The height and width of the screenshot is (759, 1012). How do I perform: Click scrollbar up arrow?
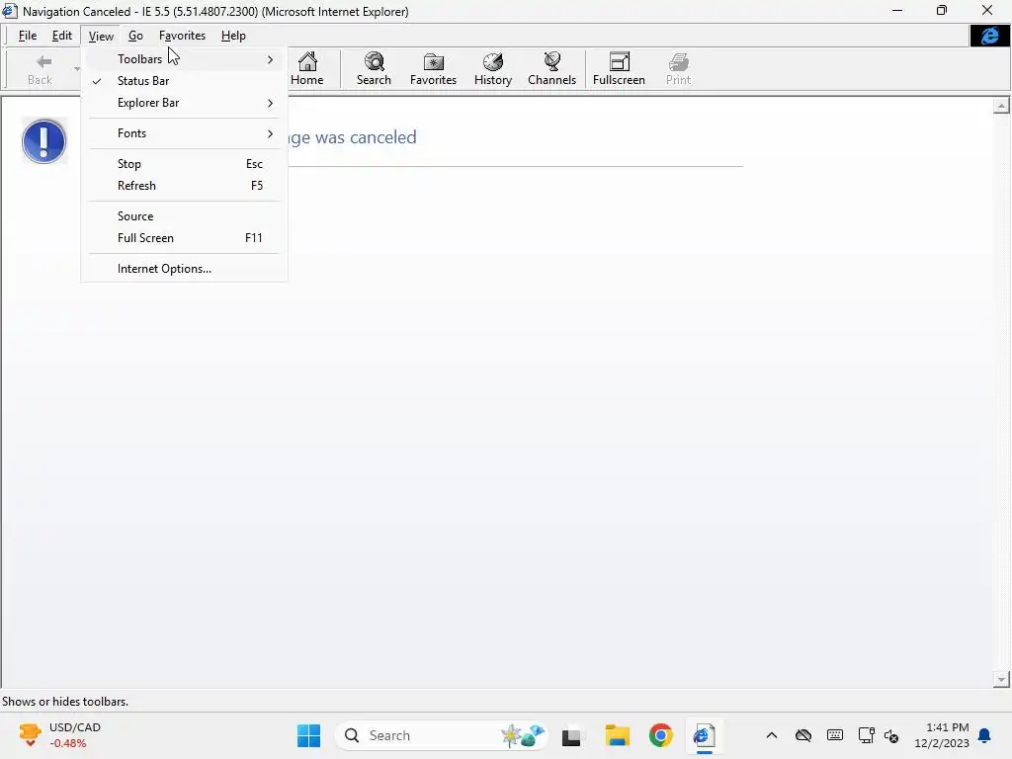tap(1001, 105)
